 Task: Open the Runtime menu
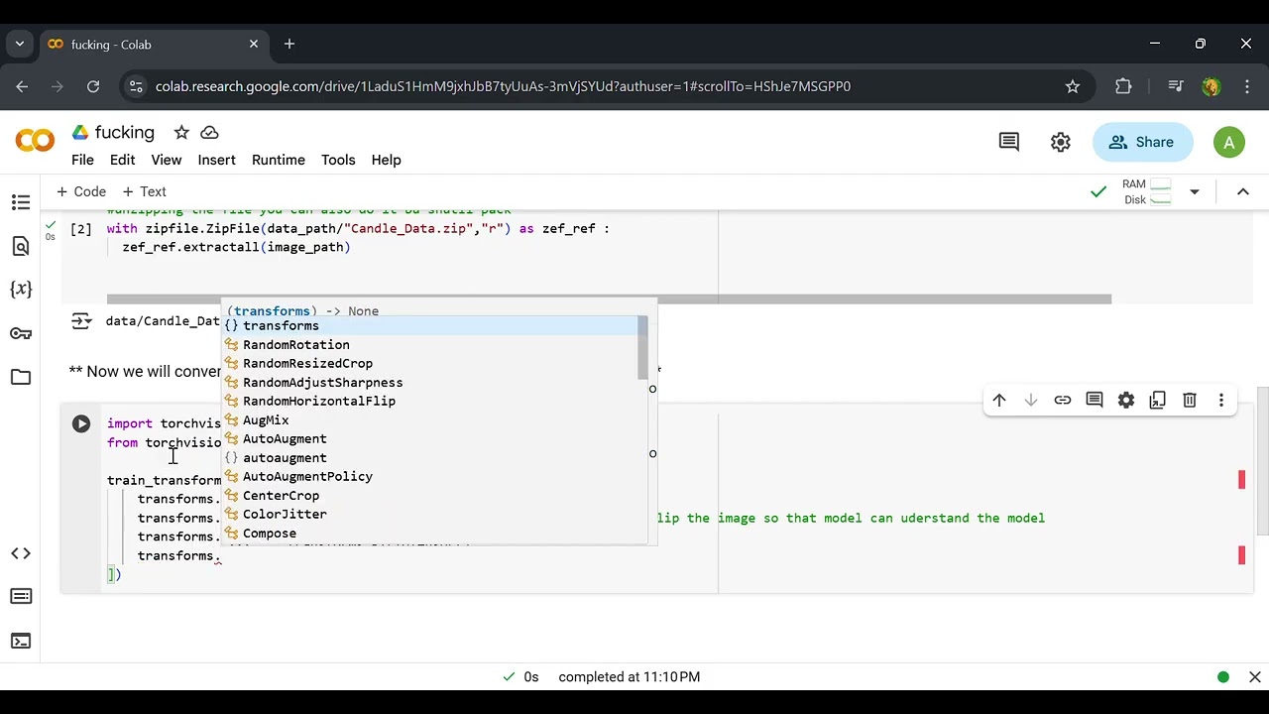[x=278, y=160]
